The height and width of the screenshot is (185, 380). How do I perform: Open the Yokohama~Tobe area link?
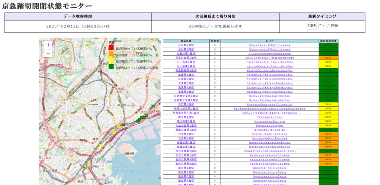tap(270, 117)
